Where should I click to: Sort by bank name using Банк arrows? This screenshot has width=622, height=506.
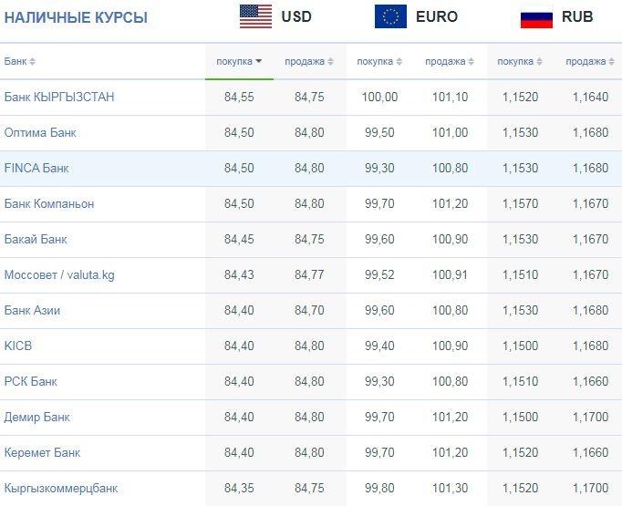pos(32,61)
